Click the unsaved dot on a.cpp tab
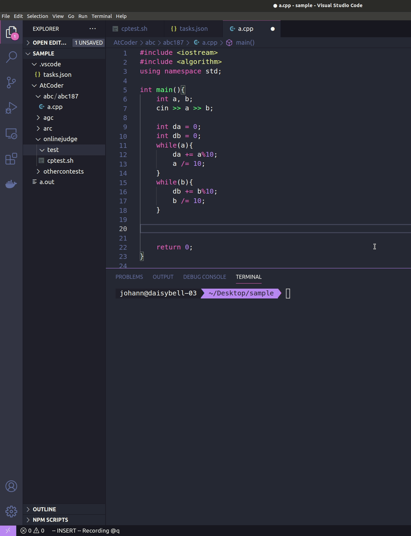 [273, 29]
